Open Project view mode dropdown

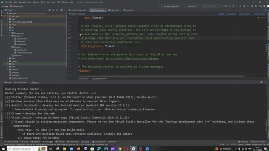10,10
